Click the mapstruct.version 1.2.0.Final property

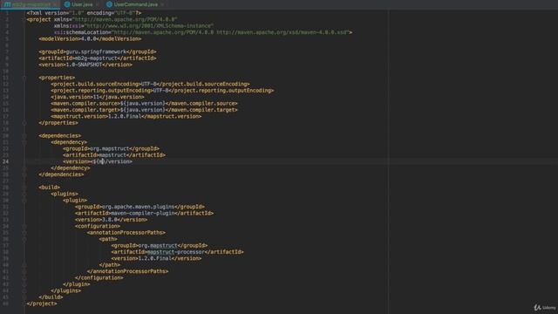coord(126,116)
